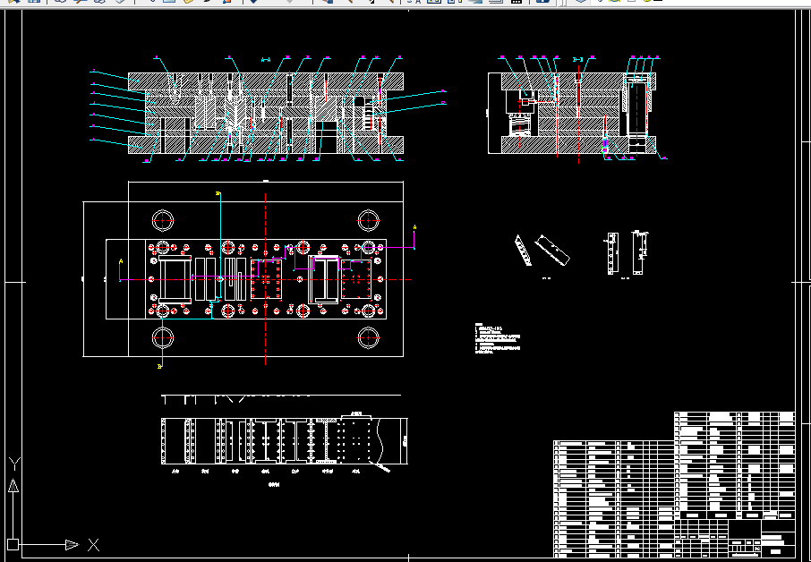Image resolution: width=811 pixels, height=562 pixels.
Task: Select bottom-left guide pillar circle in plan view
Action: [x=163, y=338]
